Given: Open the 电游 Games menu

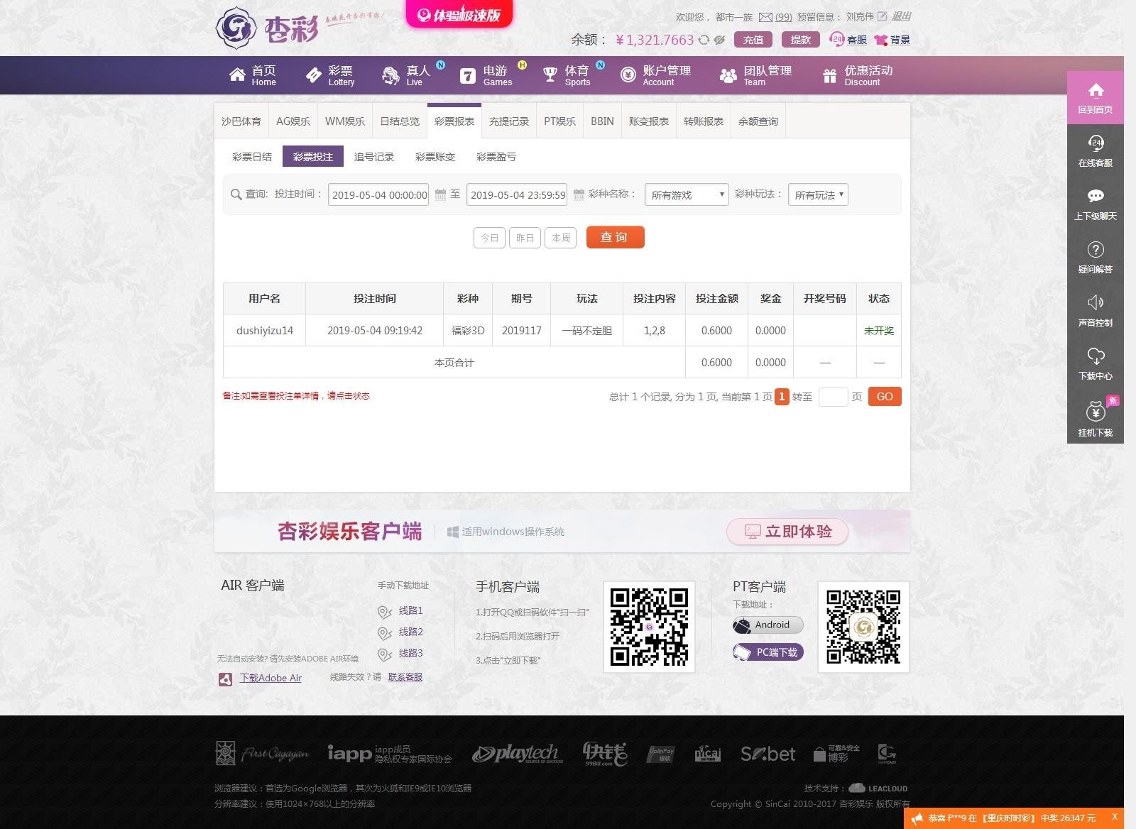Looking at the screenshot, I should [x=486, y=75].
